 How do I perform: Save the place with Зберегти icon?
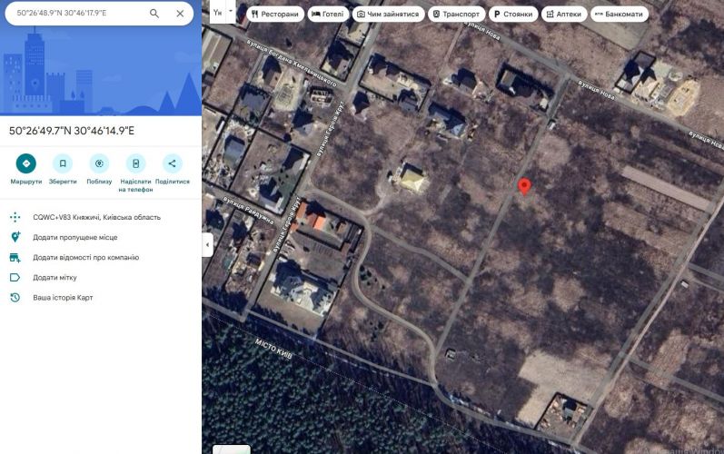click(63, 163)
